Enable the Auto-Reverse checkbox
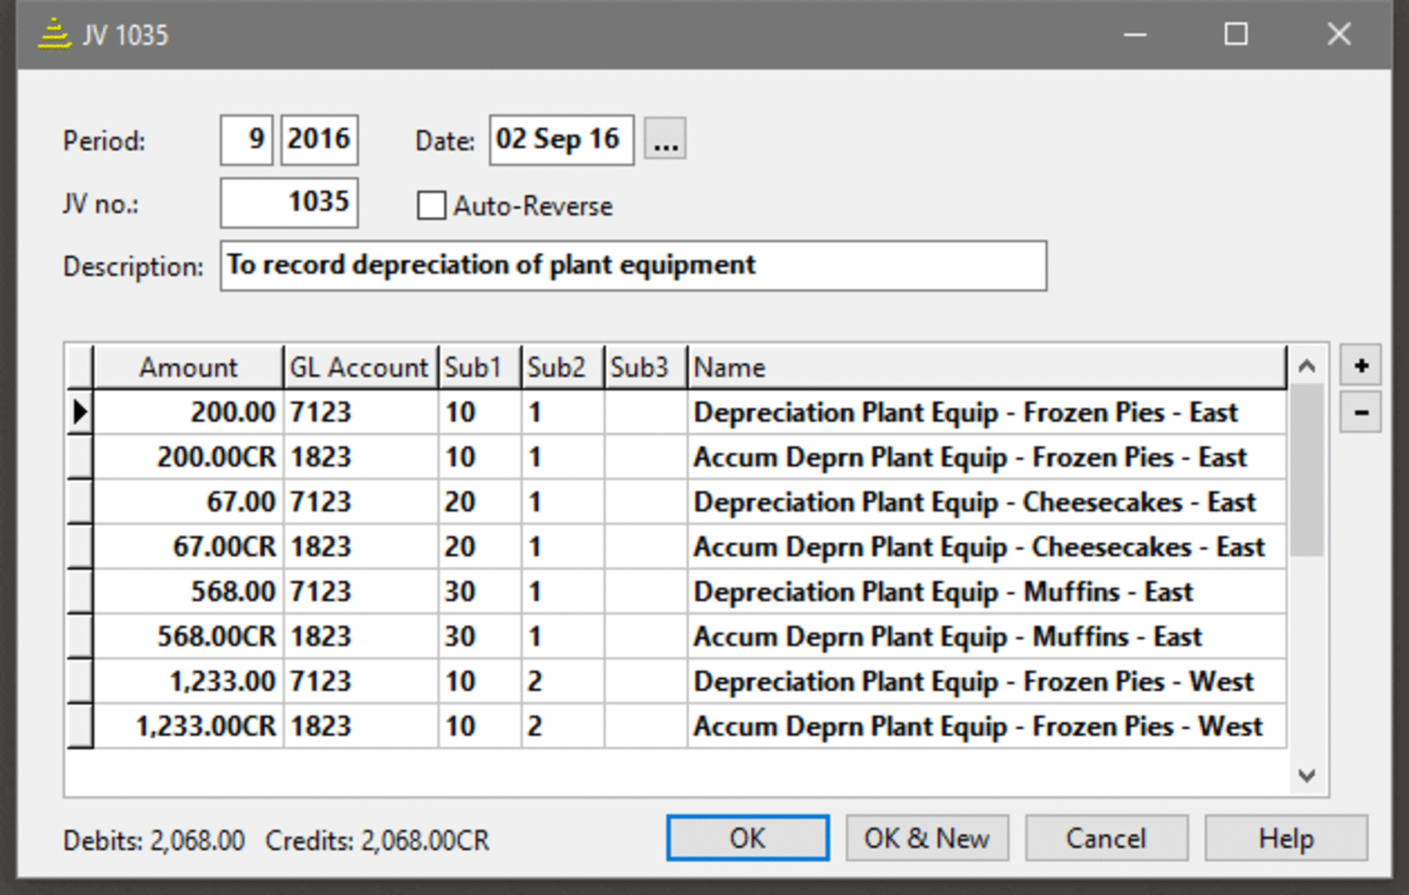 coord(432,206)
